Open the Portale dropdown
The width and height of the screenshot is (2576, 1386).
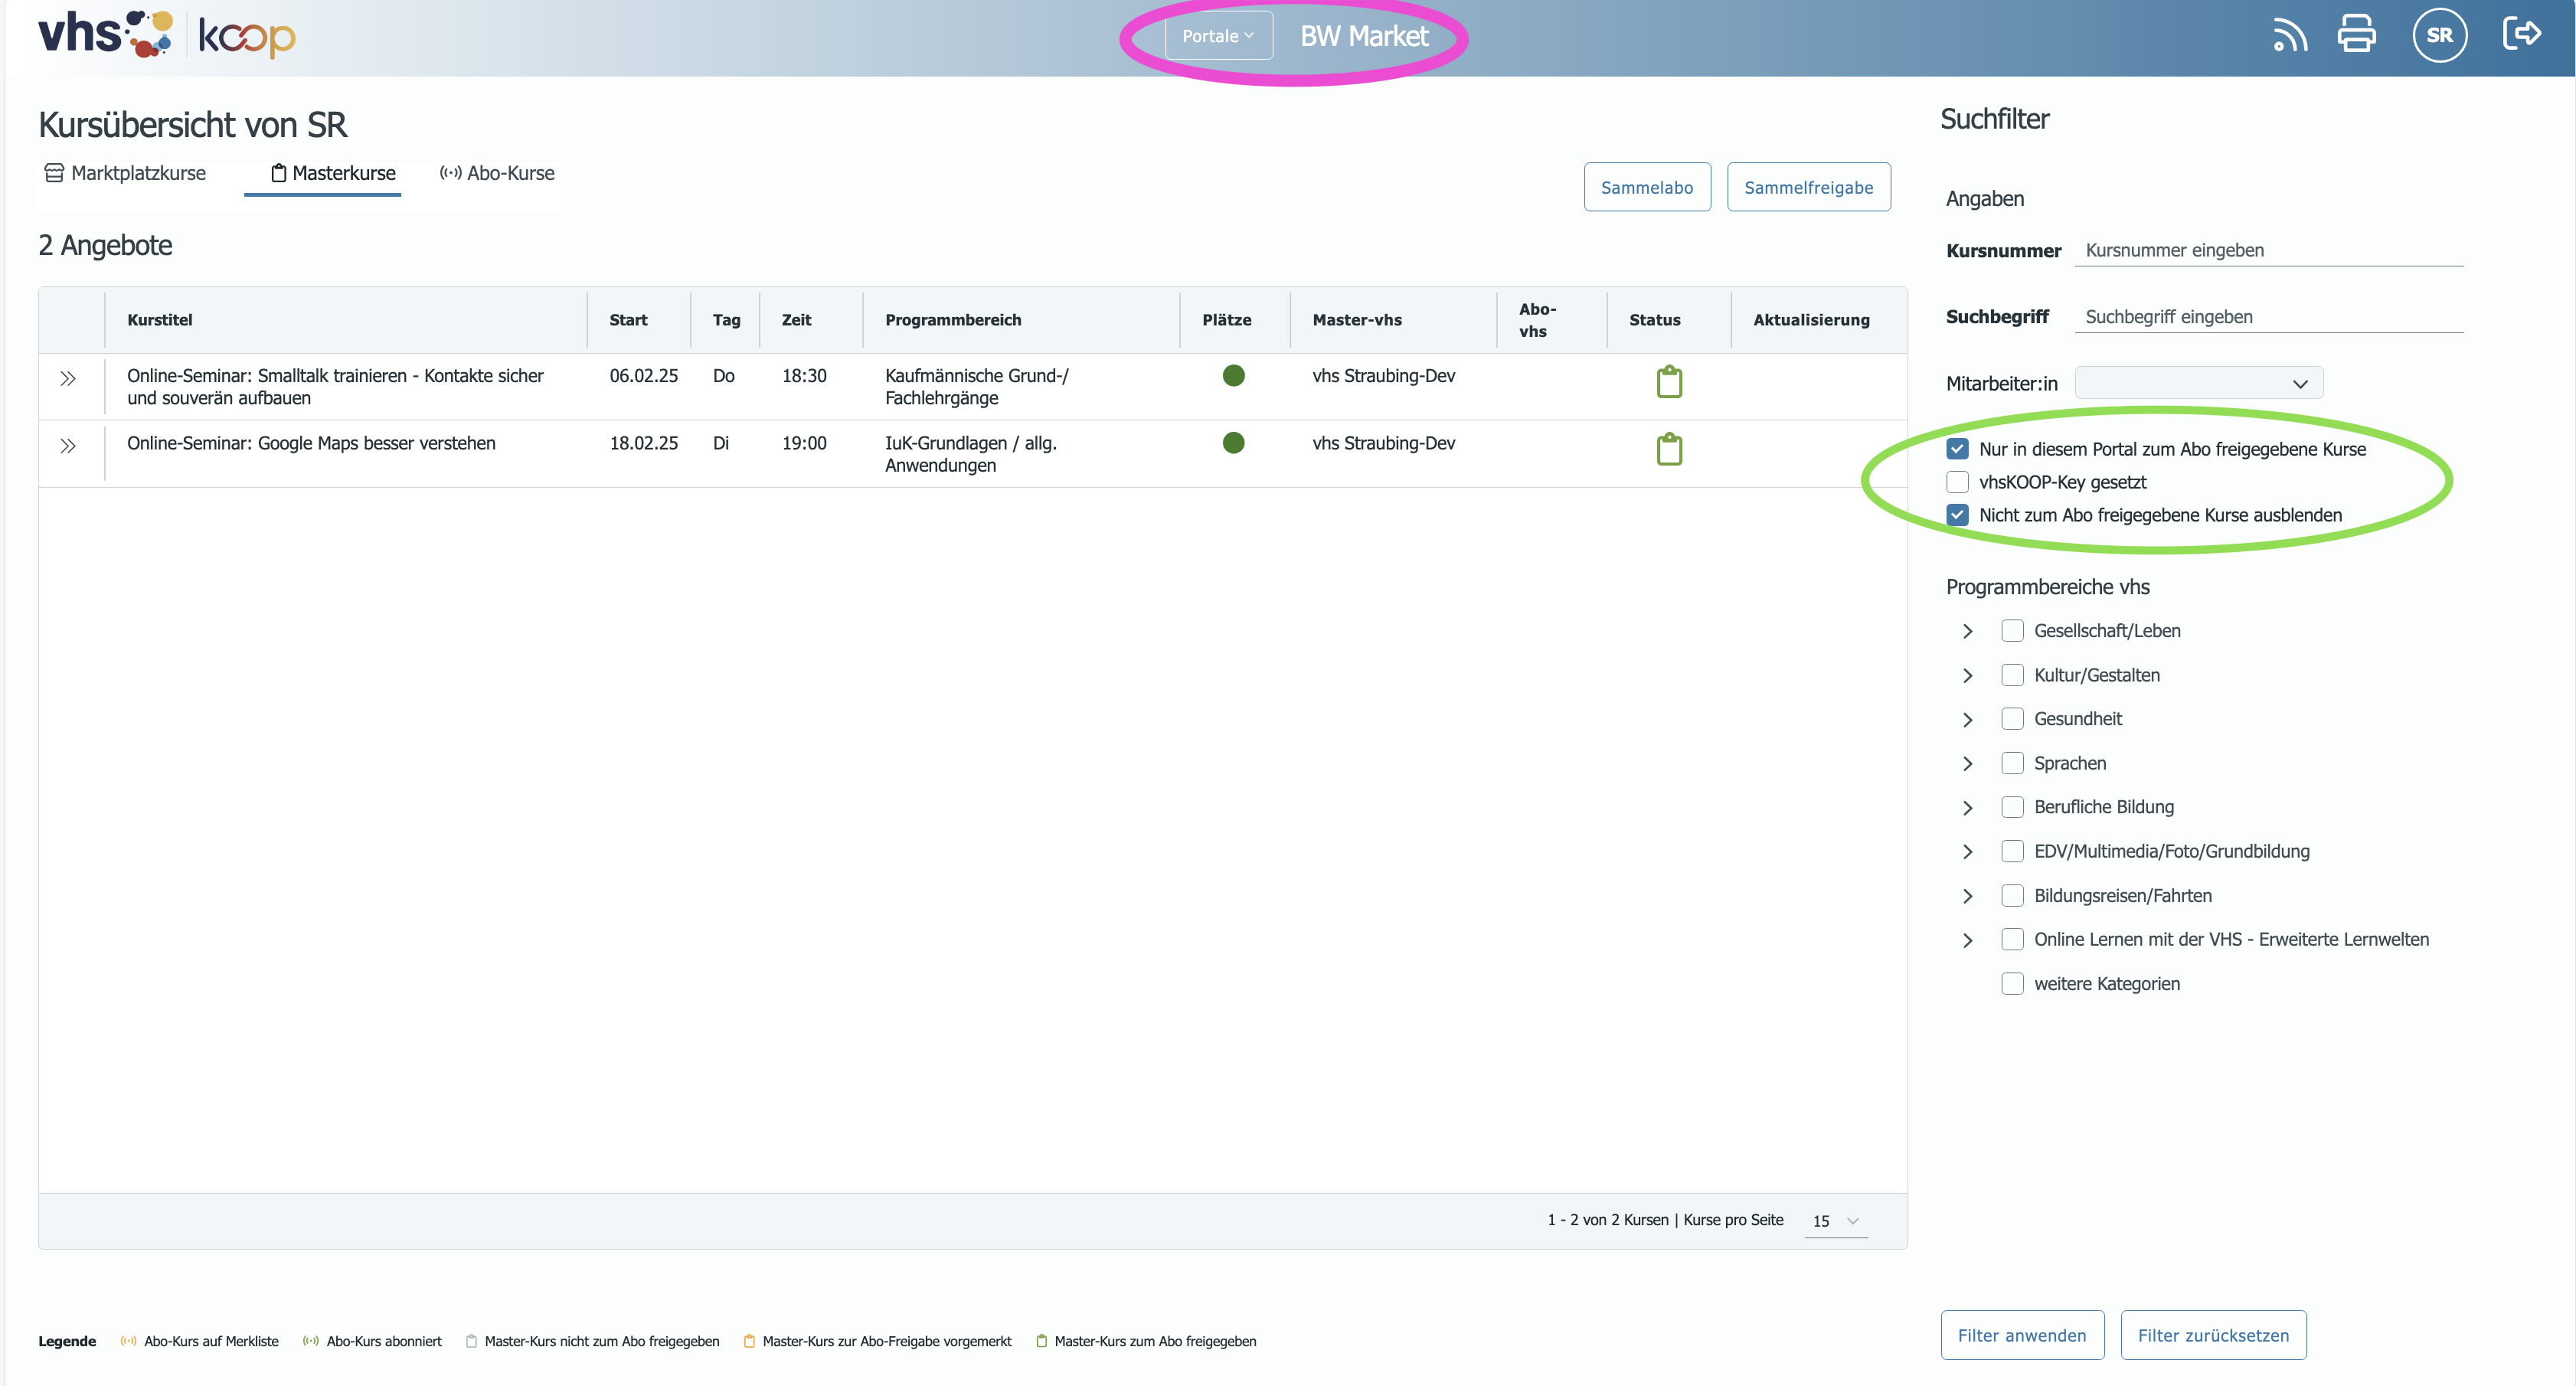1218,36
